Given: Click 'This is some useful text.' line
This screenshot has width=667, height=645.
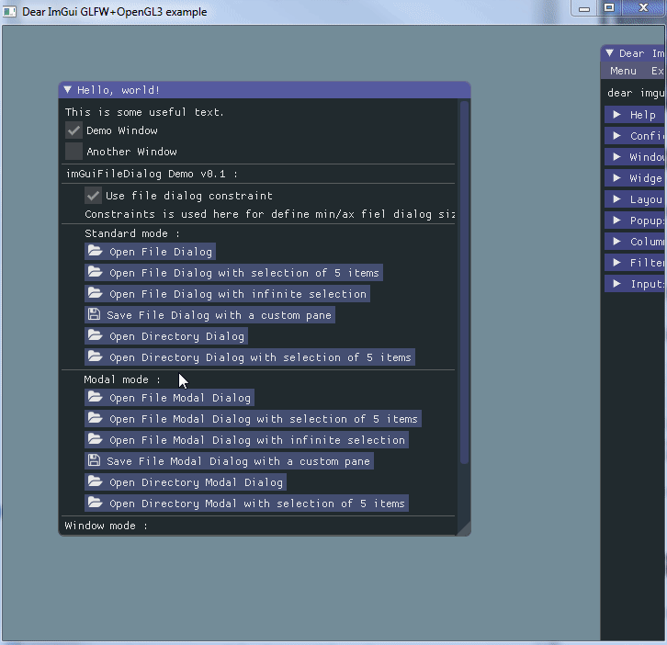Looking at the screenshot, I should 144,112.
